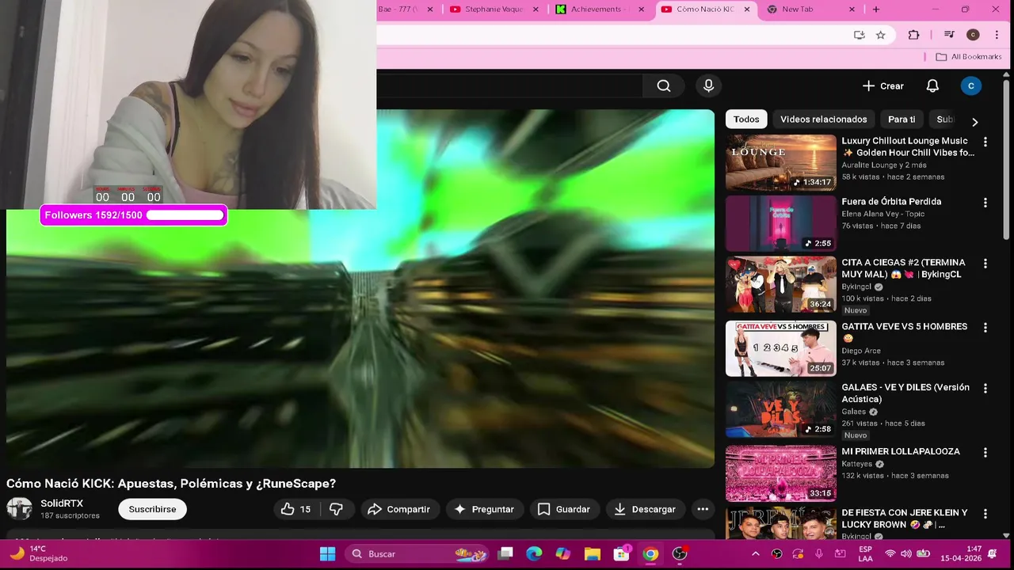Click the Preguntar button

[x=483, y=509]
